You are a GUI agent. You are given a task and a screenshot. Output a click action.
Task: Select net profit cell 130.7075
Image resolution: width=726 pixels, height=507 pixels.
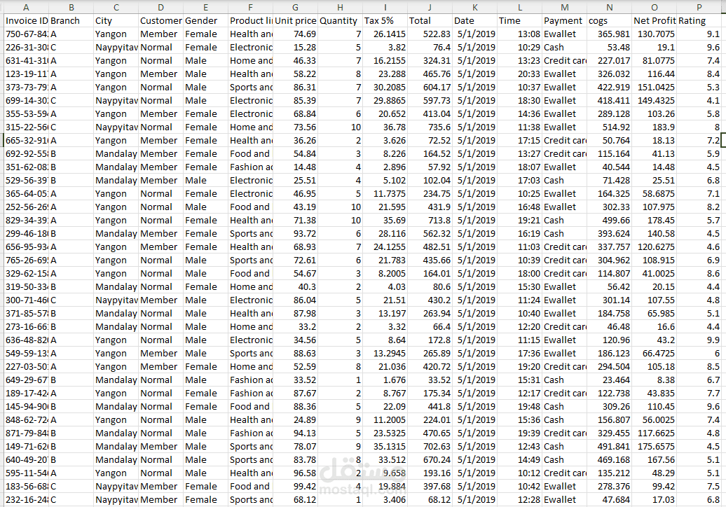[655, 34]
